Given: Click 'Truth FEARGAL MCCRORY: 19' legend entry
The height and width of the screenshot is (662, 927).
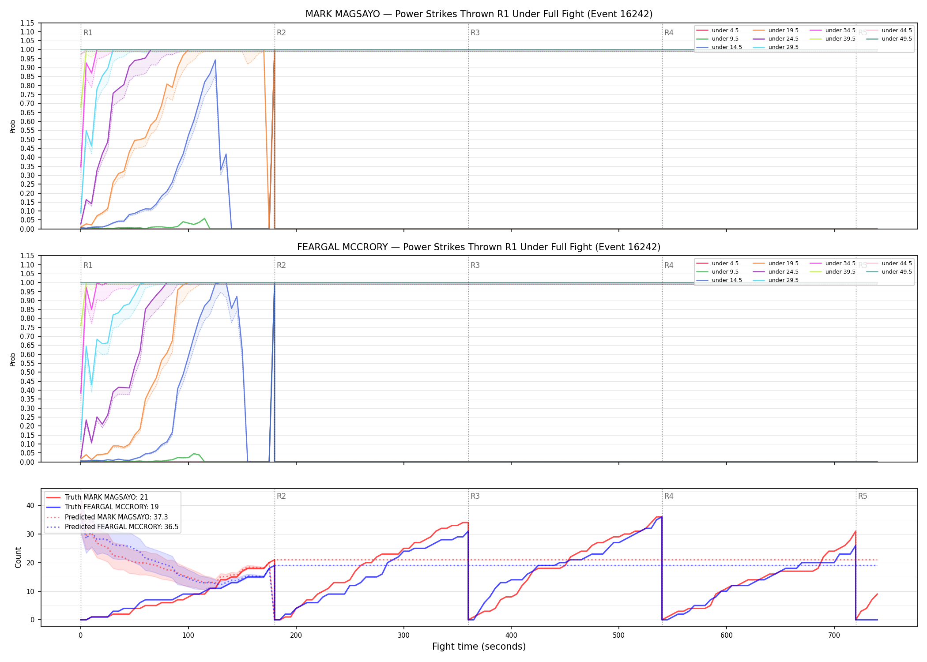Looking at the screenshot, I should (103, 507).
